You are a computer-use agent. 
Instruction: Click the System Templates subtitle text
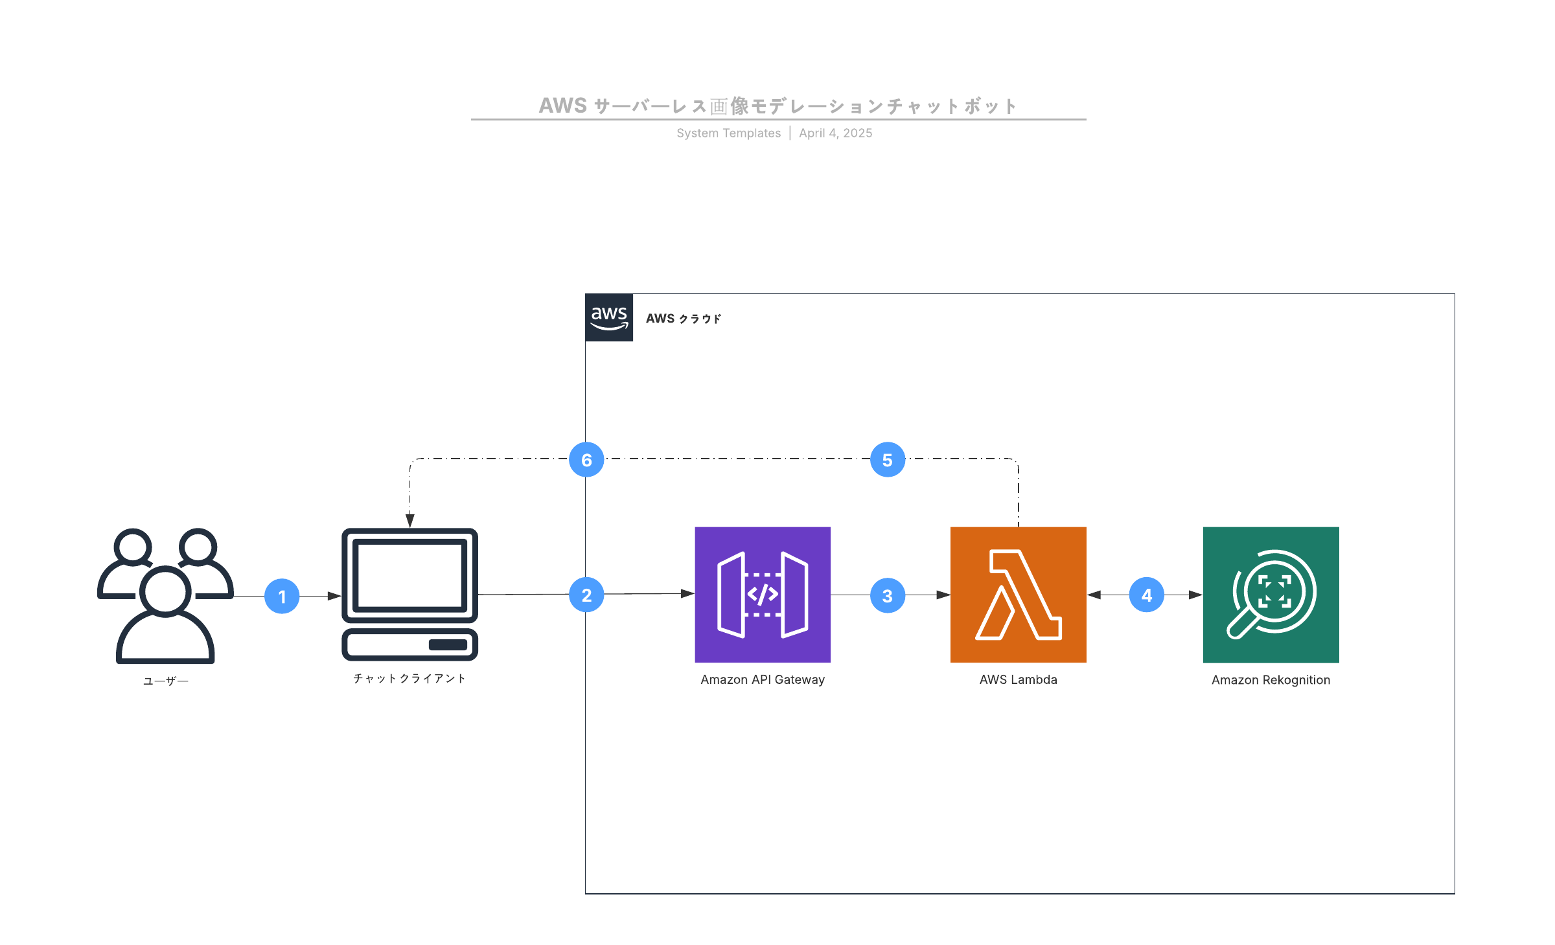728,133
